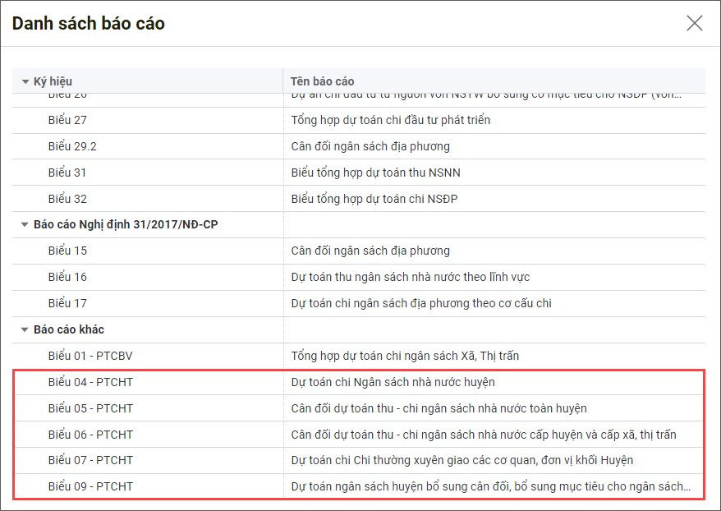The image size is (721, 511).
Task: Select the Biểu 27 report row
Action: [67, 120]
